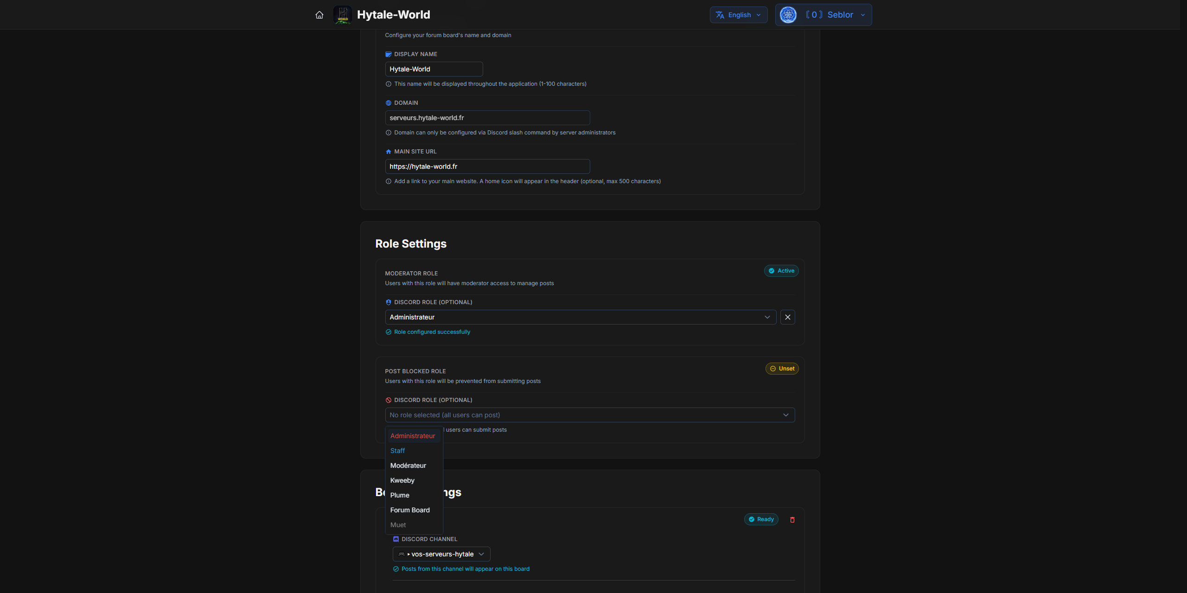
Task: Go to the home page icon
Action: [x=319, y=15]
